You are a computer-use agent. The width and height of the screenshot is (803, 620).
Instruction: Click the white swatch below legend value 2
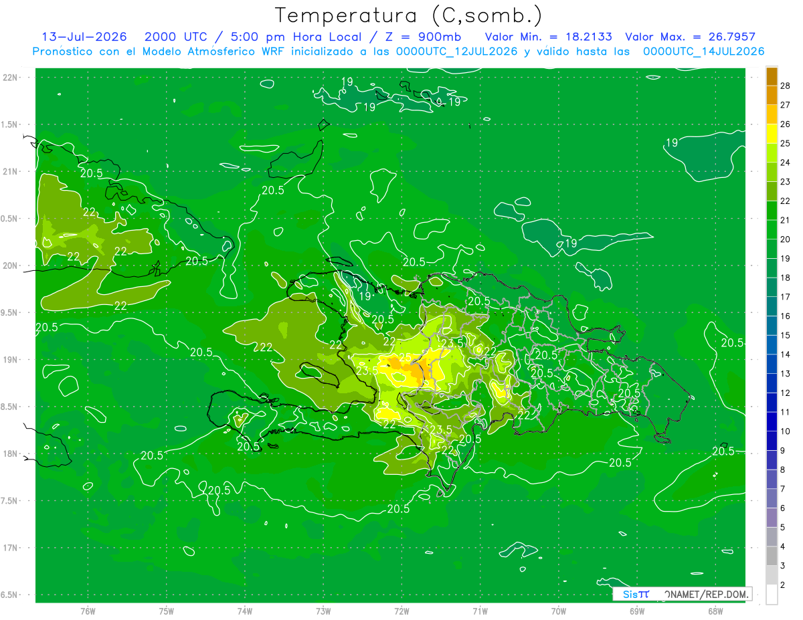click(772, 595)
